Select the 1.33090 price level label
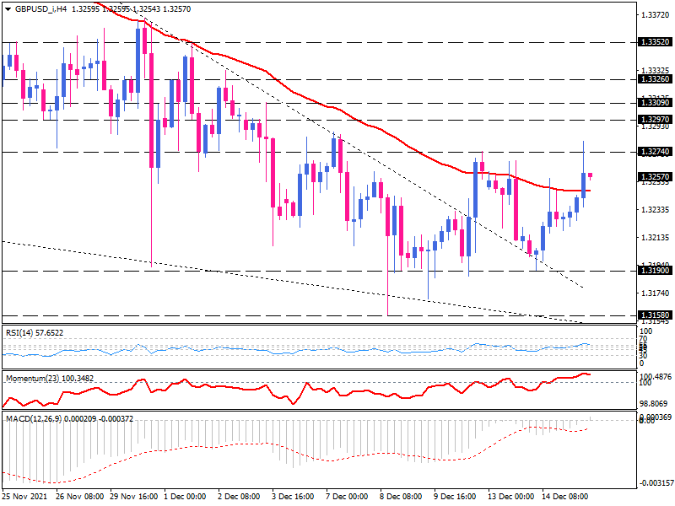675x506 pixels. (x=655, y=102)
